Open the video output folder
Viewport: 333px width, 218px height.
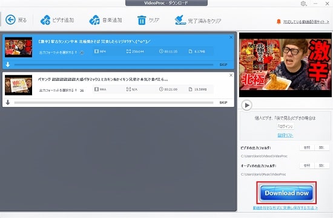tap(321, 148)
